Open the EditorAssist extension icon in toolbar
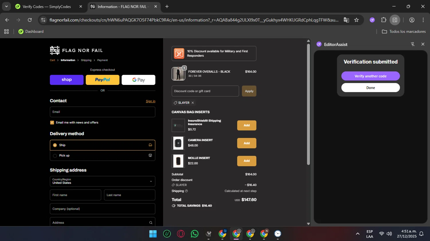Screen dimensions: 430x241 pos(372,20)
